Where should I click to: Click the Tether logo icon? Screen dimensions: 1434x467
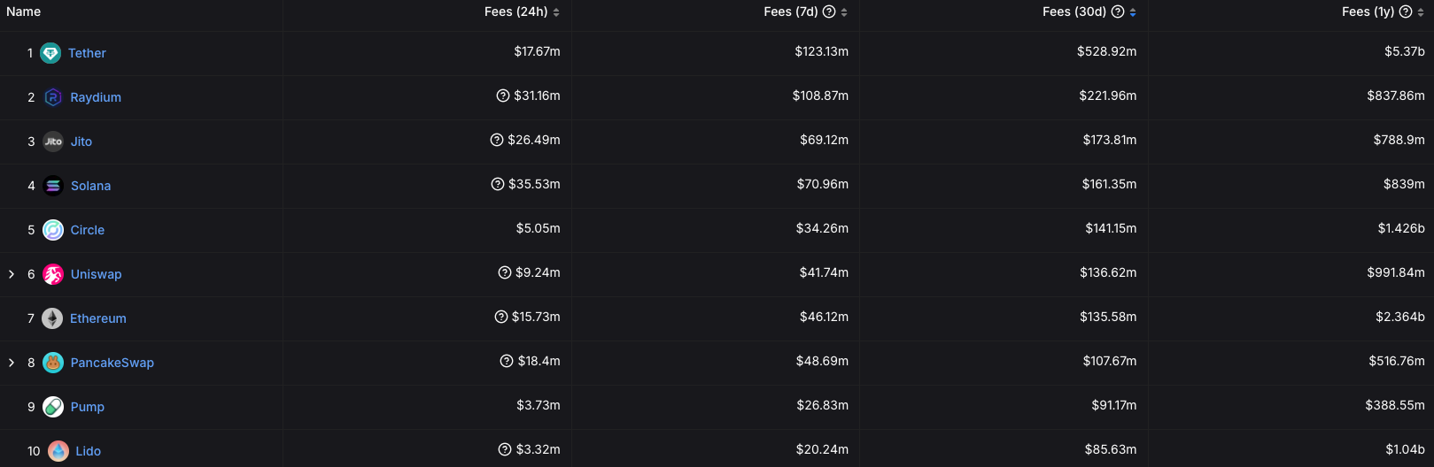[x=51, y=53]
